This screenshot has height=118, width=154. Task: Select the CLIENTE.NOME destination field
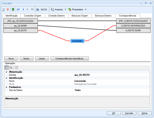pyautogui.click(x=133, y=31)
